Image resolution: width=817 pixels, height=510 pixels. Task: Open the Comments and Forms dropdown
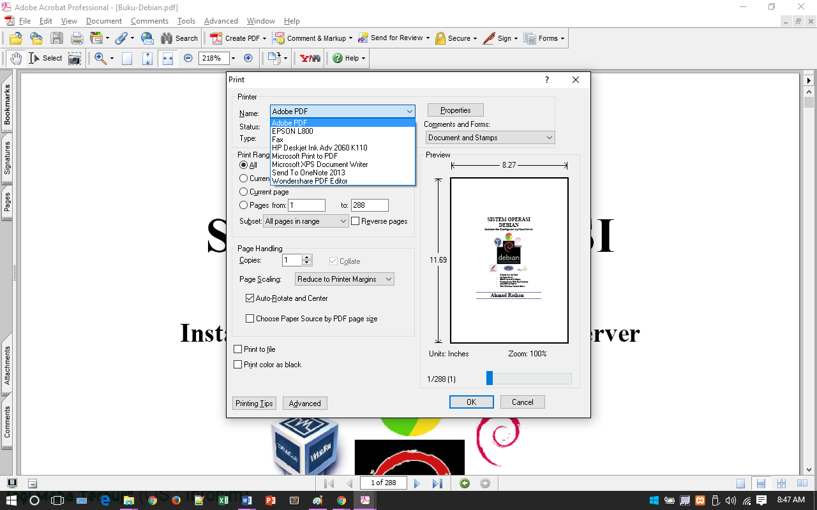click(490, 137)
